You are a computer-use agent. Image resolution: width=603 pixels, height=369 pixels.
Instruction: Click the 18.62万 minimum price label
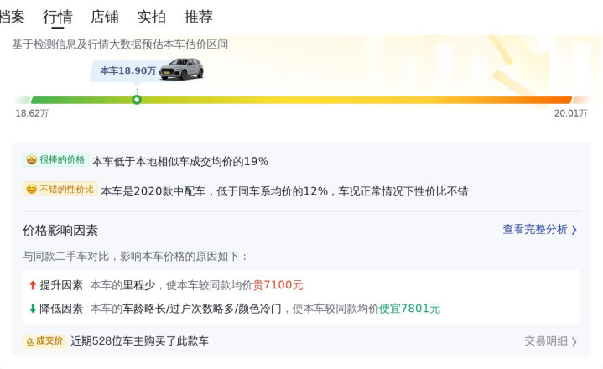32,113
